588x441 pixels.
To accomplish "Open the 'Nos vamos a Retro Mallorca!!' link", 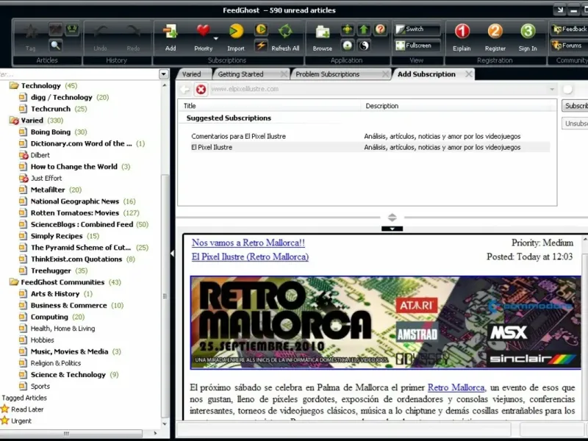I will tap(248, 243).
